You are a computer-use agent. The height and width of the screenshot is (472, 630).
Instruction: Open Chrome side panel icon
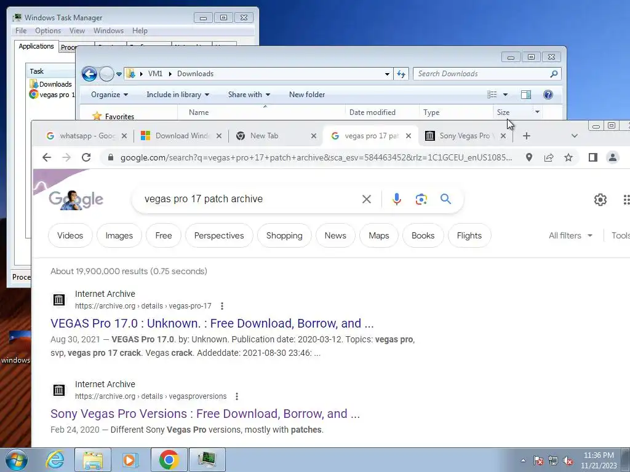point(592,157)
